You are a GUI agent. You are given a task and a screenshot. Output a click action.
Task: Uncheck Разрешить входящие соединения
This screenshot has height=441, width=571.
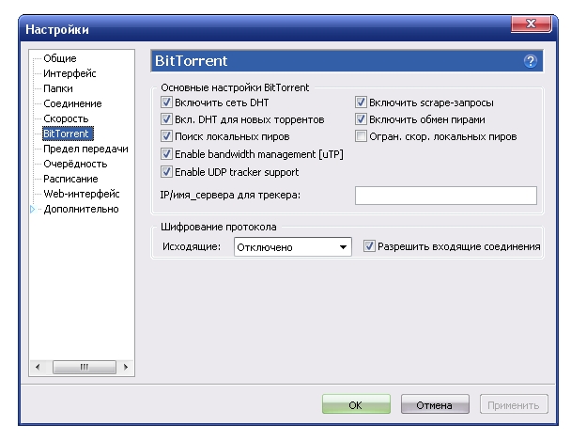click(369, 246)
